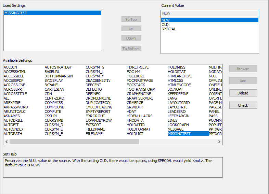Select EMPTYREPORT setting
Image resolution: width=269 pixels, height=194 pixels.
pyautogui.click(x=98, y=111)
